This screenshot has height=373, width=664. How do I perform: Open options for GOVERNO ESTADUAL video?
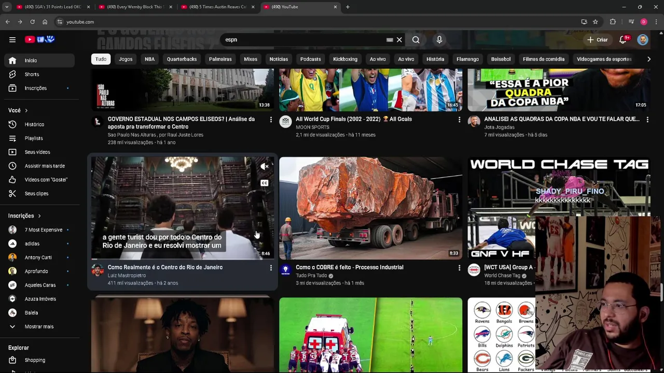pyautogui.click(x=271, y=120)
